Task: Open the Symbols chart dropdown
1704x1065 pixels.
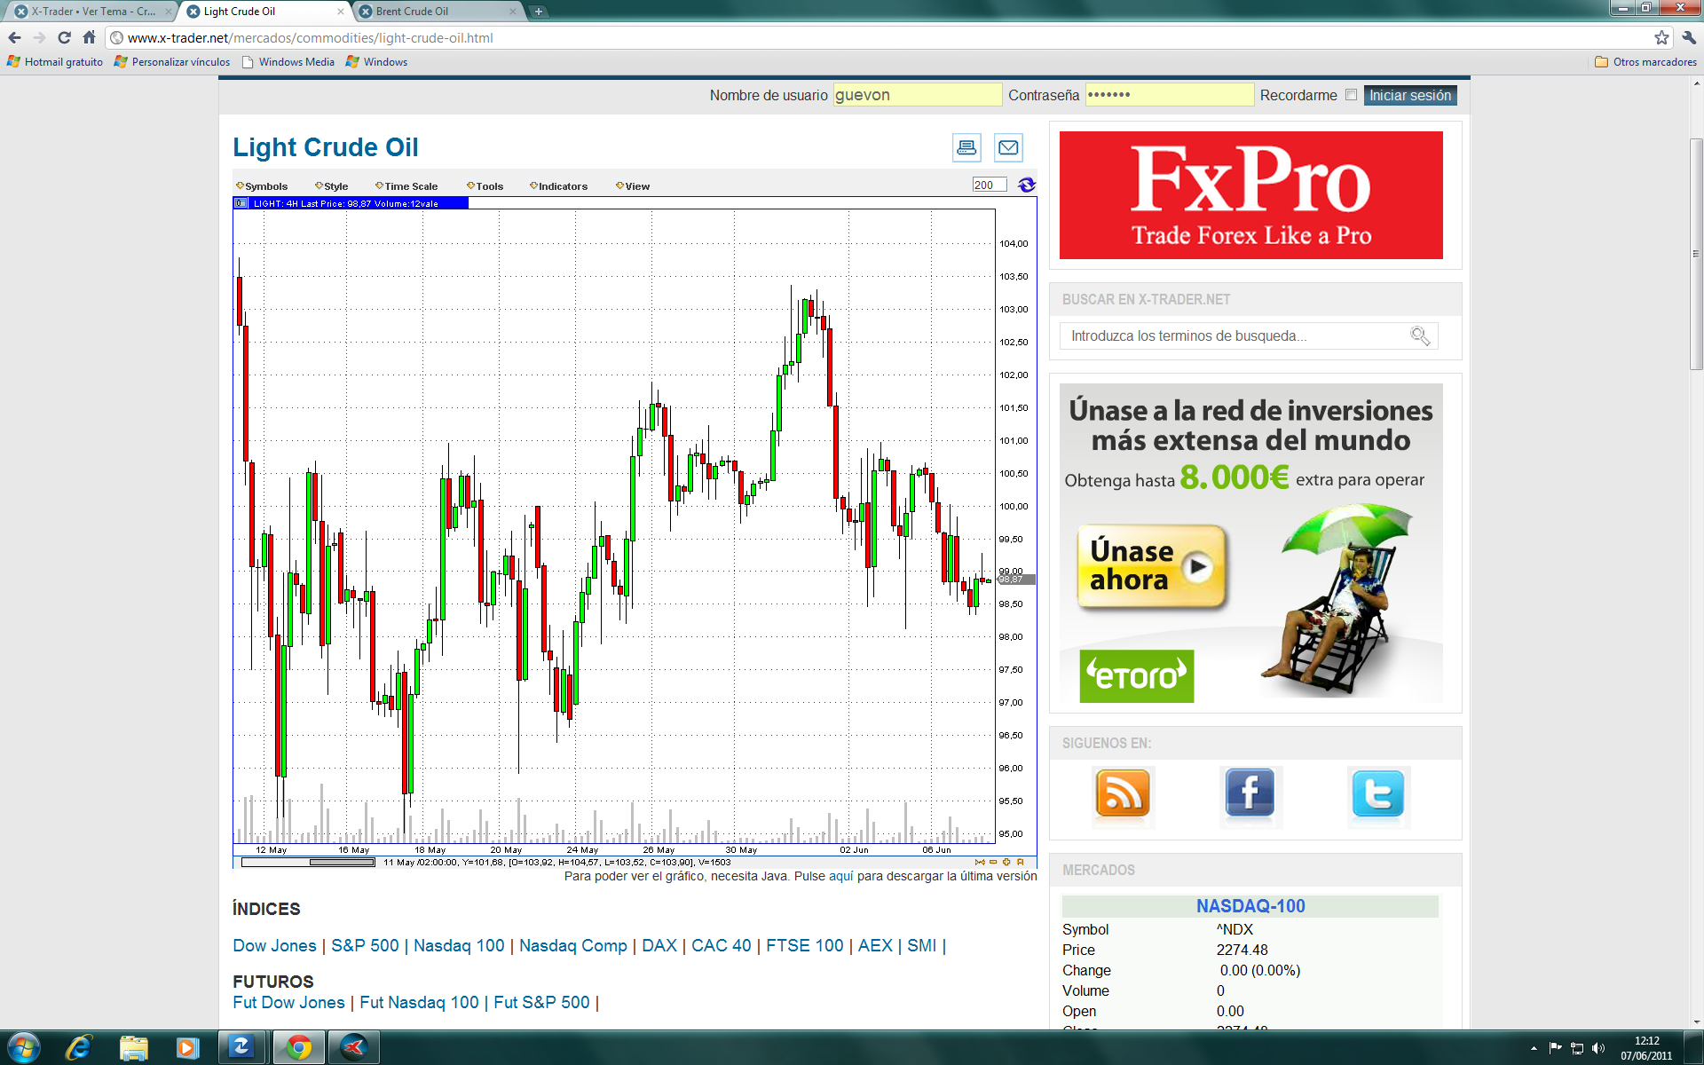Action: tap(263, 186)
